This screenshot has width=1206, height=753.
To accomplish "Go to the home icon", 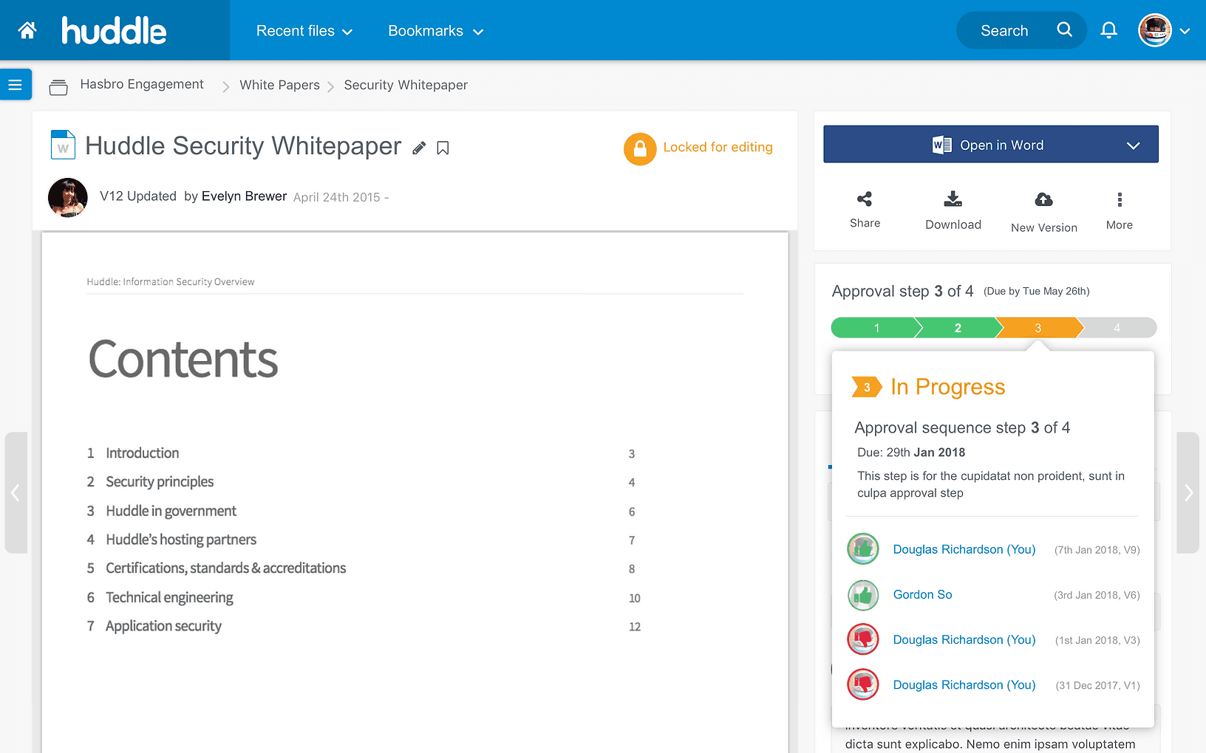I will (x=27, y=30).
